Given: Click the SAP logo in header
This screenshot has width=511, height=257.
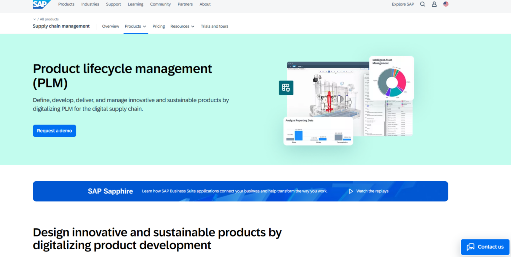Looking at the screenshot, I should coord(41,4).
